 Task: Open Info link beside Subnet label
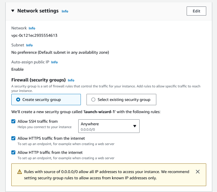click(29, 45)
